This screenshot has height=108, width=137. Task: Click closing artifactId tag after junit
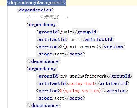pos(98,39)
